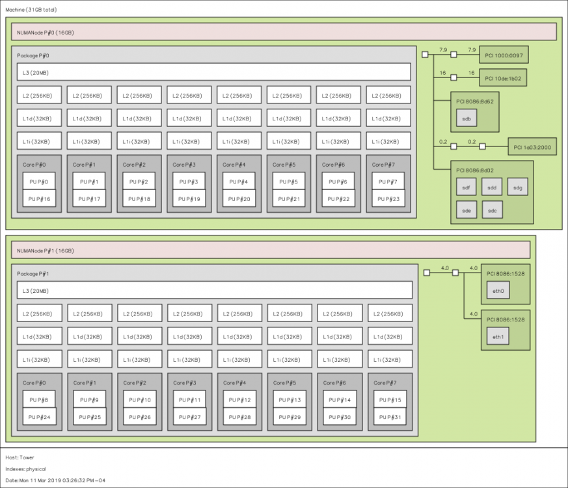568x488 pixels.
Task: Click the PU P#11 box
Action: coord(189,399)
